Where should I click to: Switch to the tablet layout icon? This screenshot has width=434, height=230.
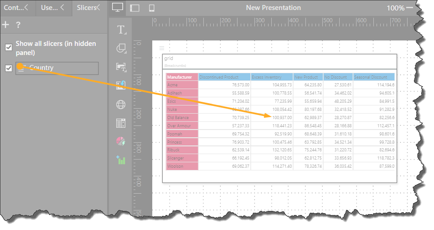tap(134, 8)
